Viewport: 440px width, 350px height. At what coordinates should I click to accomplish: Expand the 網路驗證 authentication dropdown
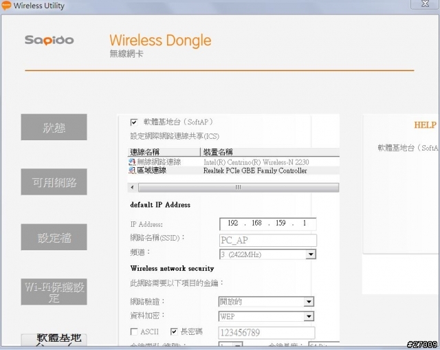[309, 302]
